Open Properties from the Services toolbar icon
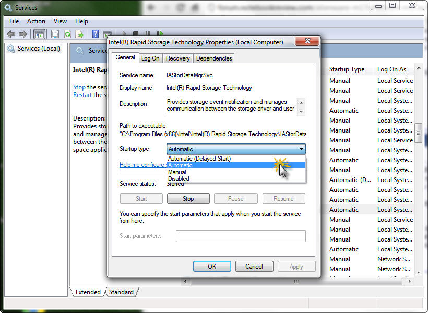This screenshot has width=428, height=313. tap(55, 34)
